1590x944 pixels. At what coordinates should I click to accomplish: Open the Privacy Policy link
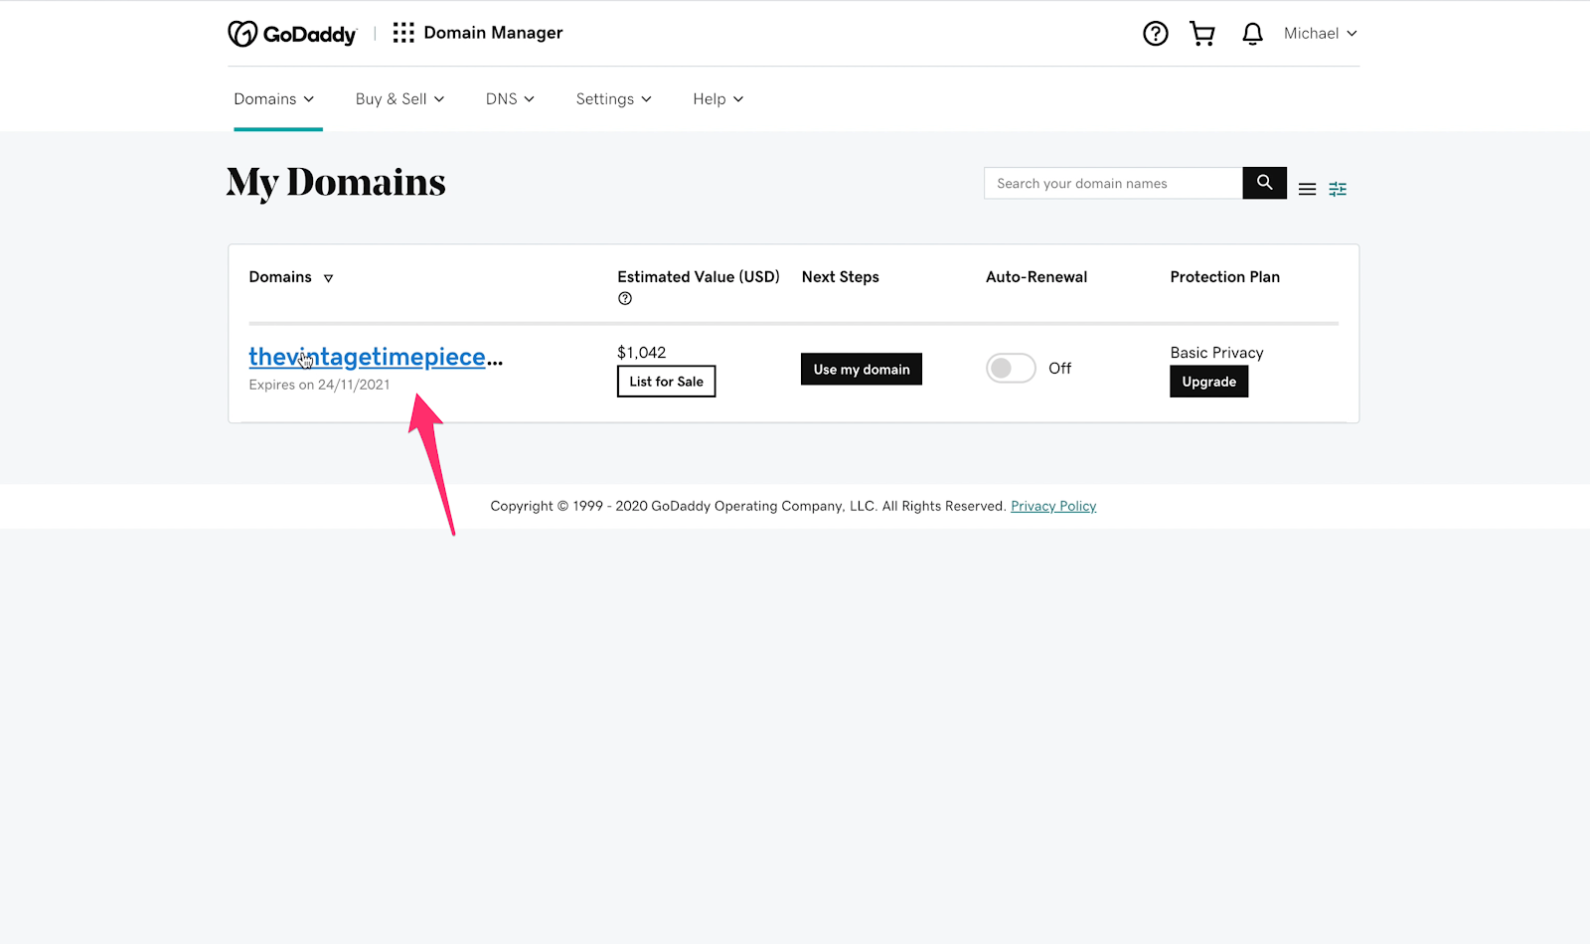pos(1053,506)
